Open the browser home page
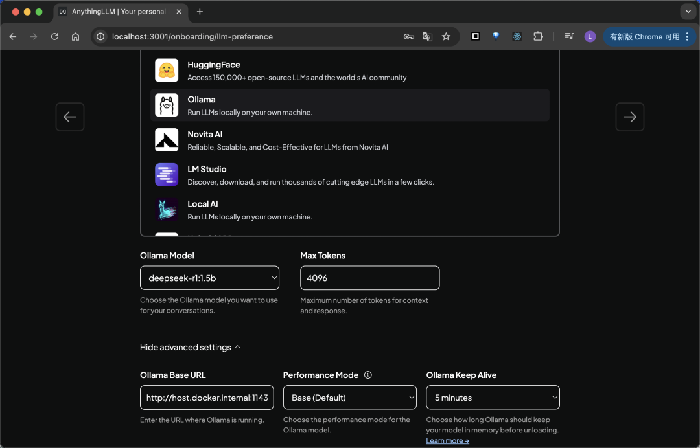The image size is (700, 448). tap(75, 36)
